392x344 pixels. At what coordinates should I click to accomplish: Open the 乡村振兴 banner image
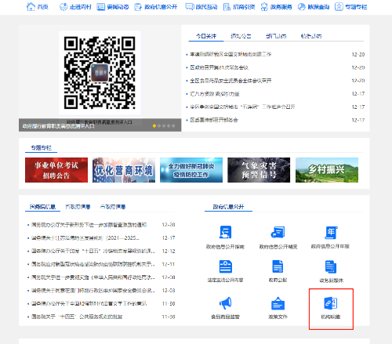coord(327,170)
